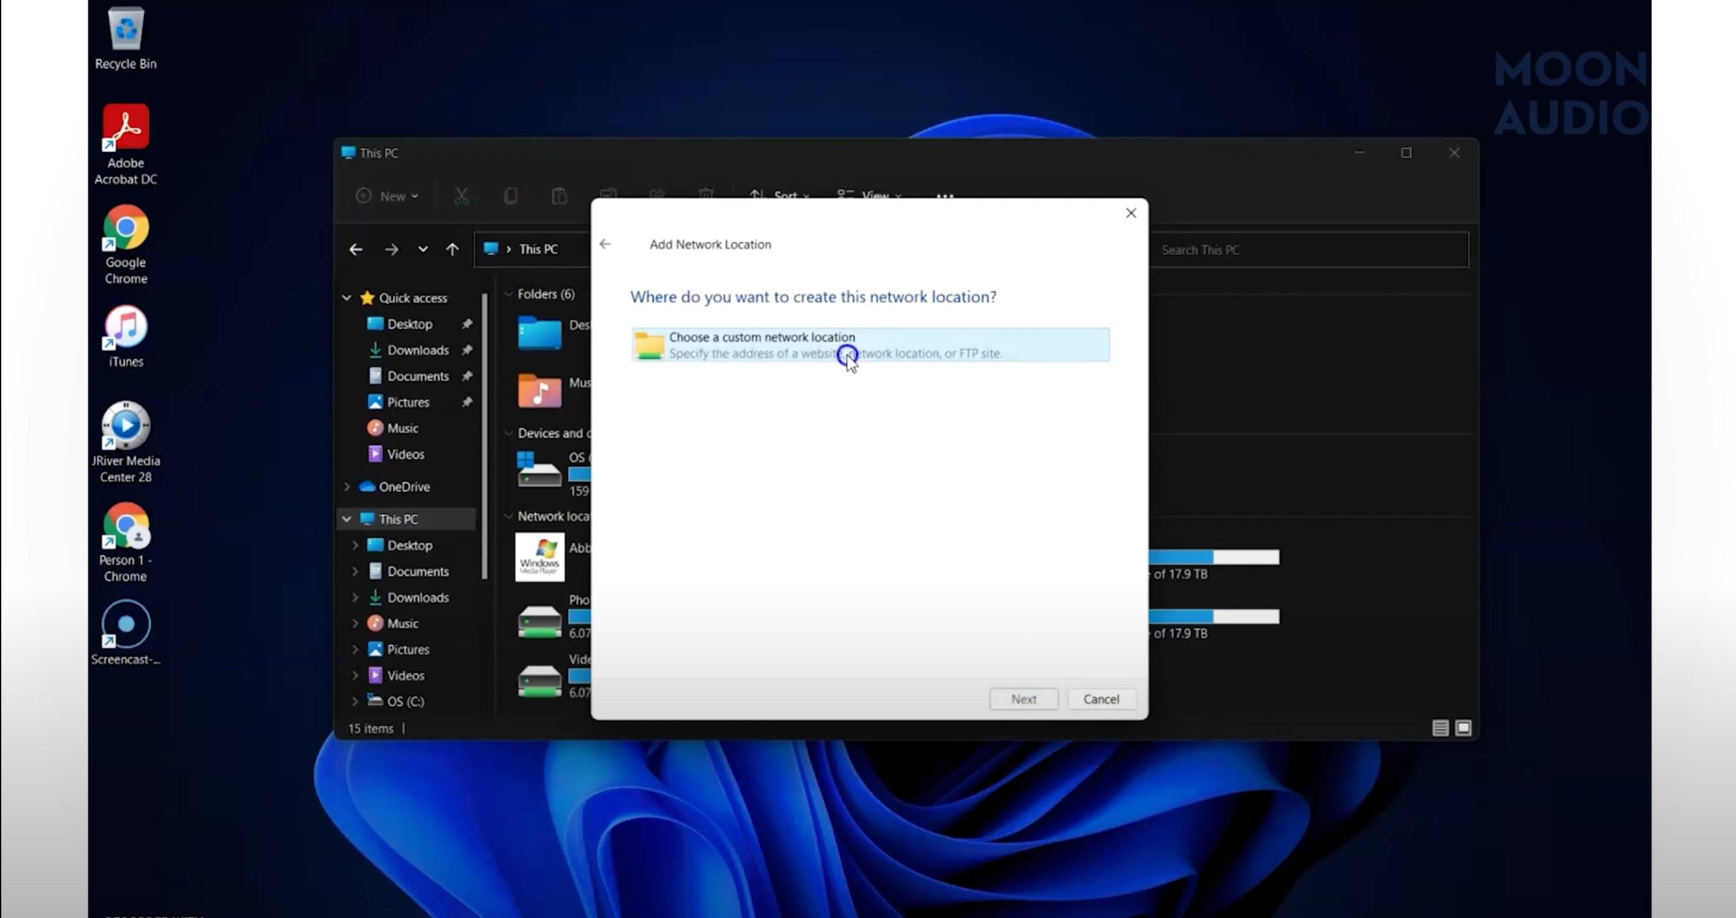Open the View dropdown in Explorer
This screenshot has width=1736, height=918.
click(x=869, y=195)
